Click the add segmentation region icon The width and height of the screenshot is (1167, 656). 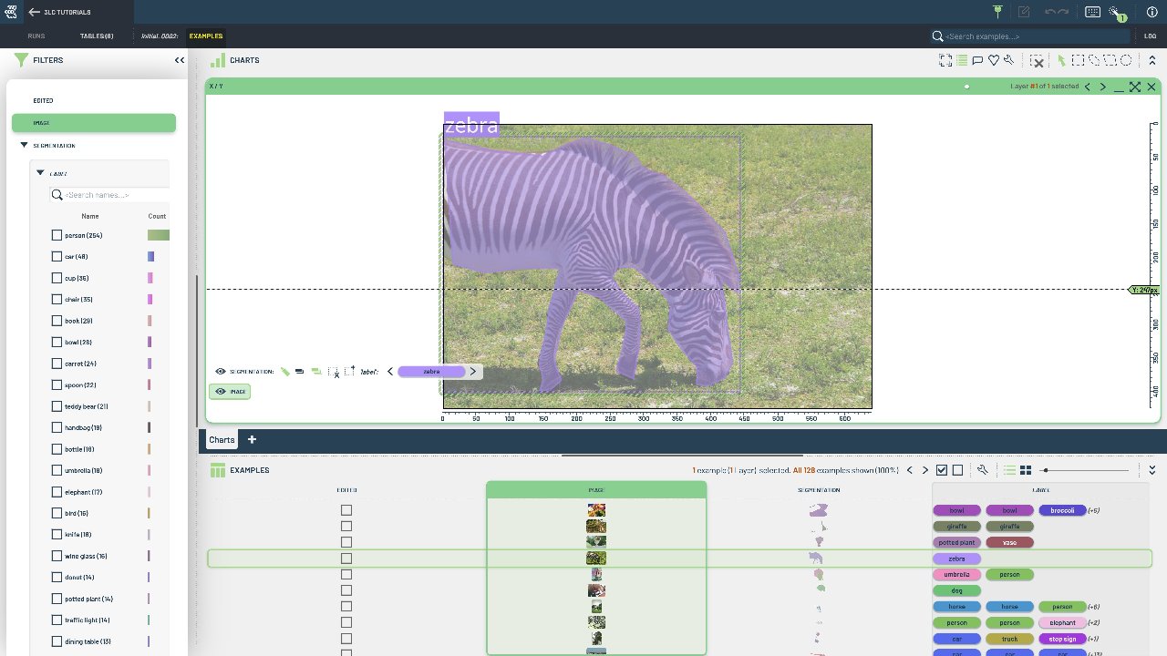pyautogui.click(x=350, y=372)
